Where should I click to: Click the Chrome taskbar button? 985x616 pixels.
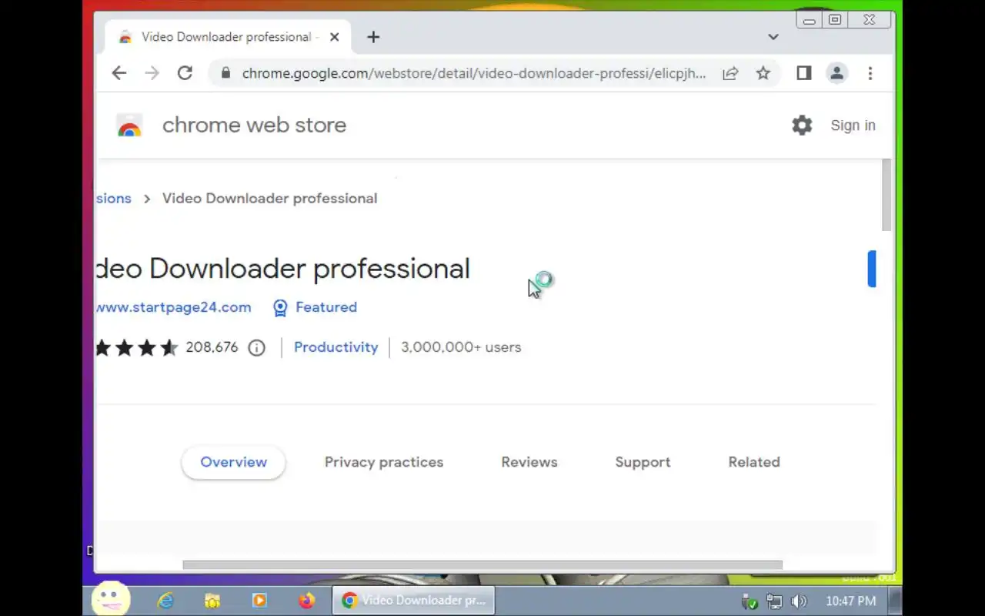[413, 601]
